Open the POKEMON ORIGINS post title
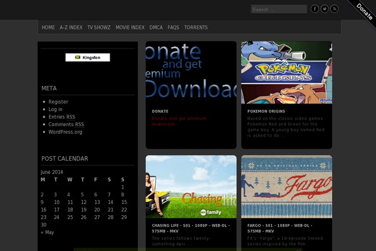Image resolution: width=376 pixels, height=251 pixels. pyautogui.click(x=266, y=112)
